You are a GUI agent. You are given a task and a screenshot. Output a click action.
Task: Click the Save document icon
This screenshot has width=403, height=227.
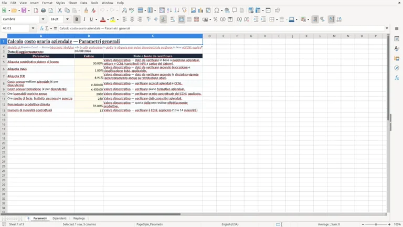click(24, 11)
